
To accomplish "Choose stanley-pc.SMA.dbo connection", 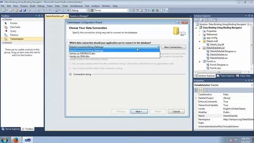I will (x=114, y=56).
